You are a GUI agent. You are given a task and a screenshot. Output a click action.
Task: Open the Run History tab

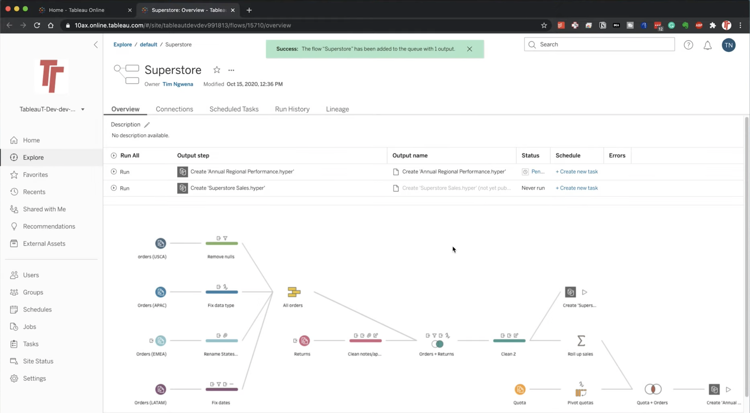click(x=292, y=109)
